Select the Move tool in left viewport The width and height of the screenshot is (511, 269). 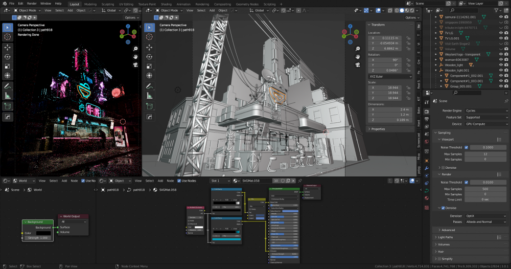pyautogui.click(x=8, y=47)
